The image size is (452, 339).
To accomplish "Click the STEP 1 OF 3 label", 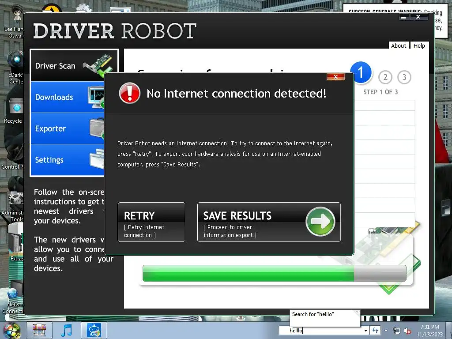I will click(380, 92).
